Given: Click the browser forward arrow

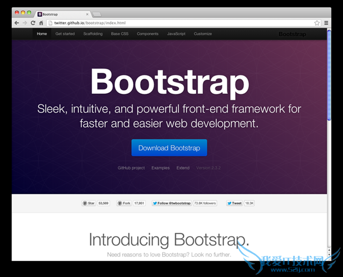Looking at the screenshot, I should pos(24,23).
